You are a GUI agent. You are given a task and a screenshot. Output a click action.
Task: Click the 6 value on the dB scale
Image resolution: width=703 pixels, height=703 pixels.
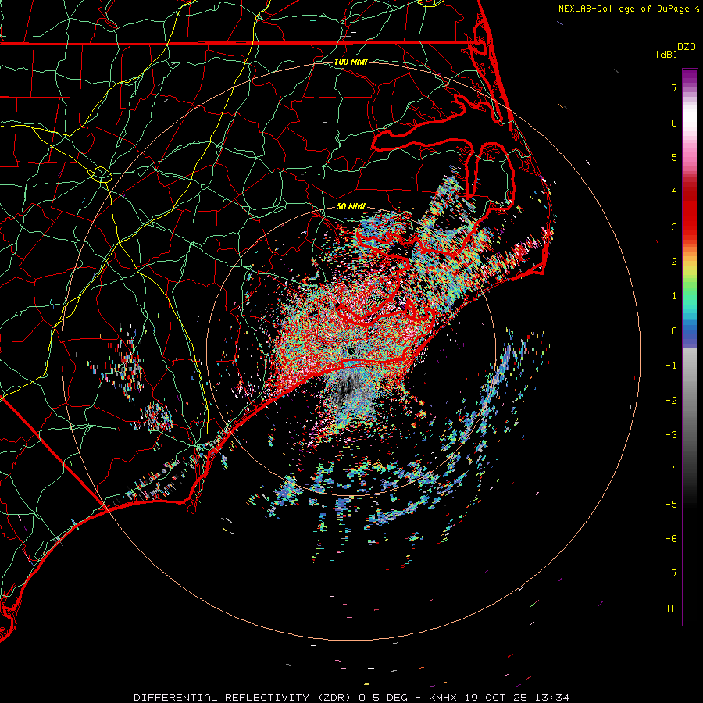click(x=674, y=123)
